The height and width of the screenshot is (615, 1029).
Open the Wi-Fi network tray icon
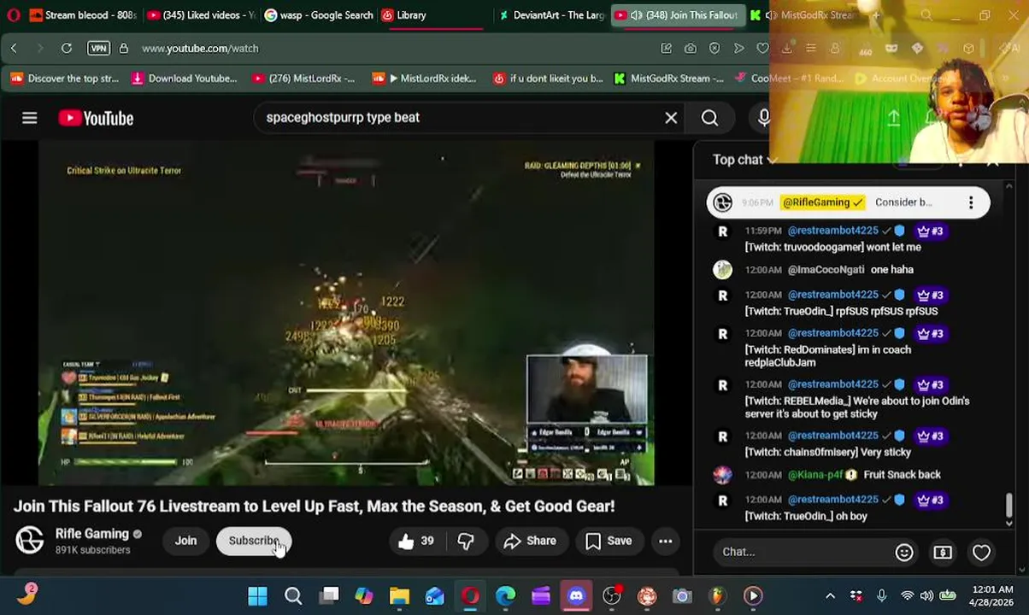(908, 596)
